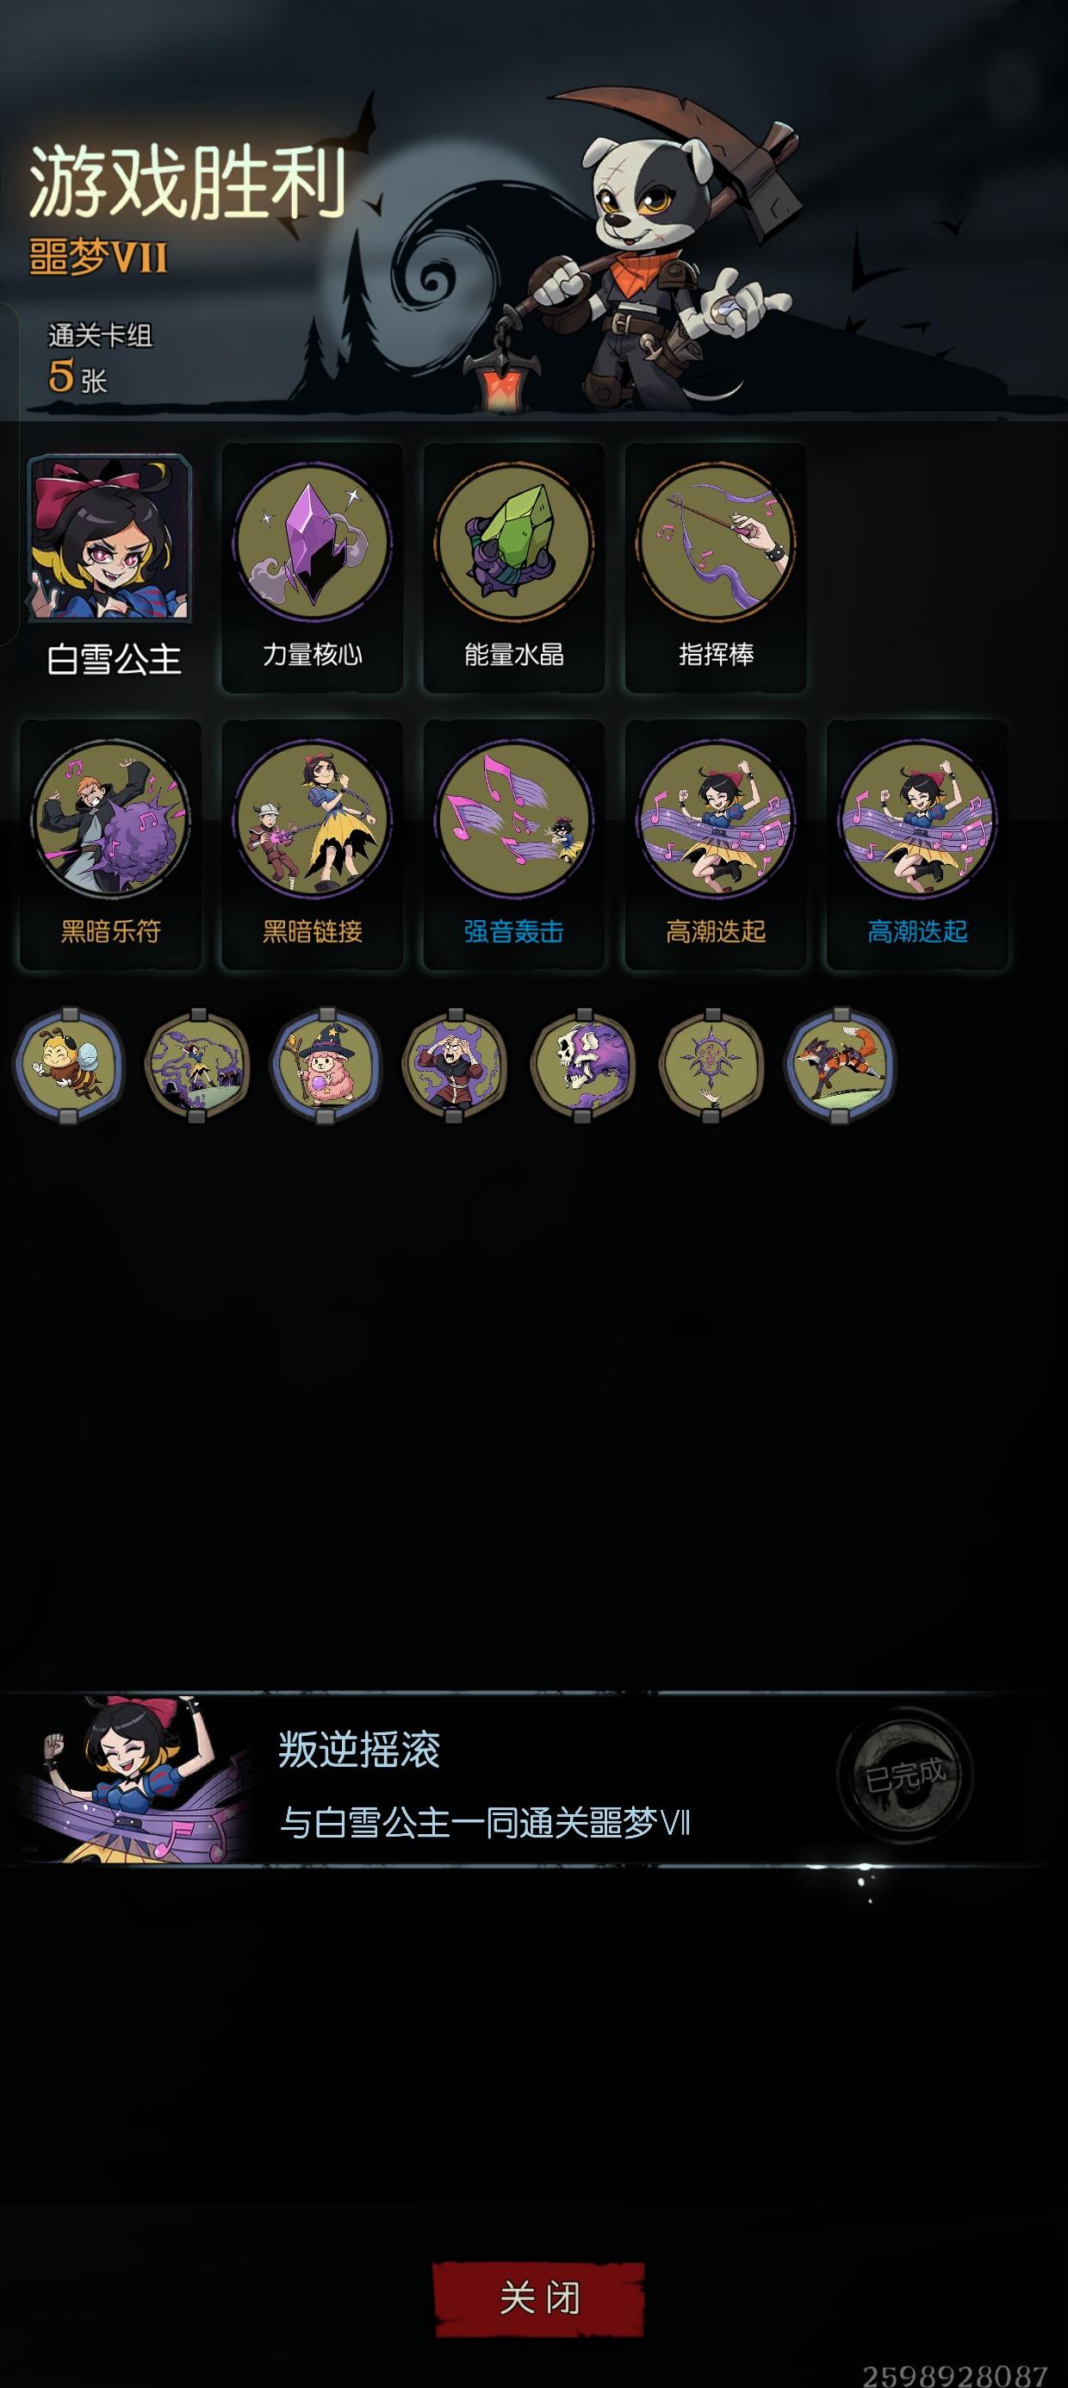Select the blue-labeled 高潮迭起 card
The height and width of the screenshot is (2388, 1068).
tap(917, 844)
